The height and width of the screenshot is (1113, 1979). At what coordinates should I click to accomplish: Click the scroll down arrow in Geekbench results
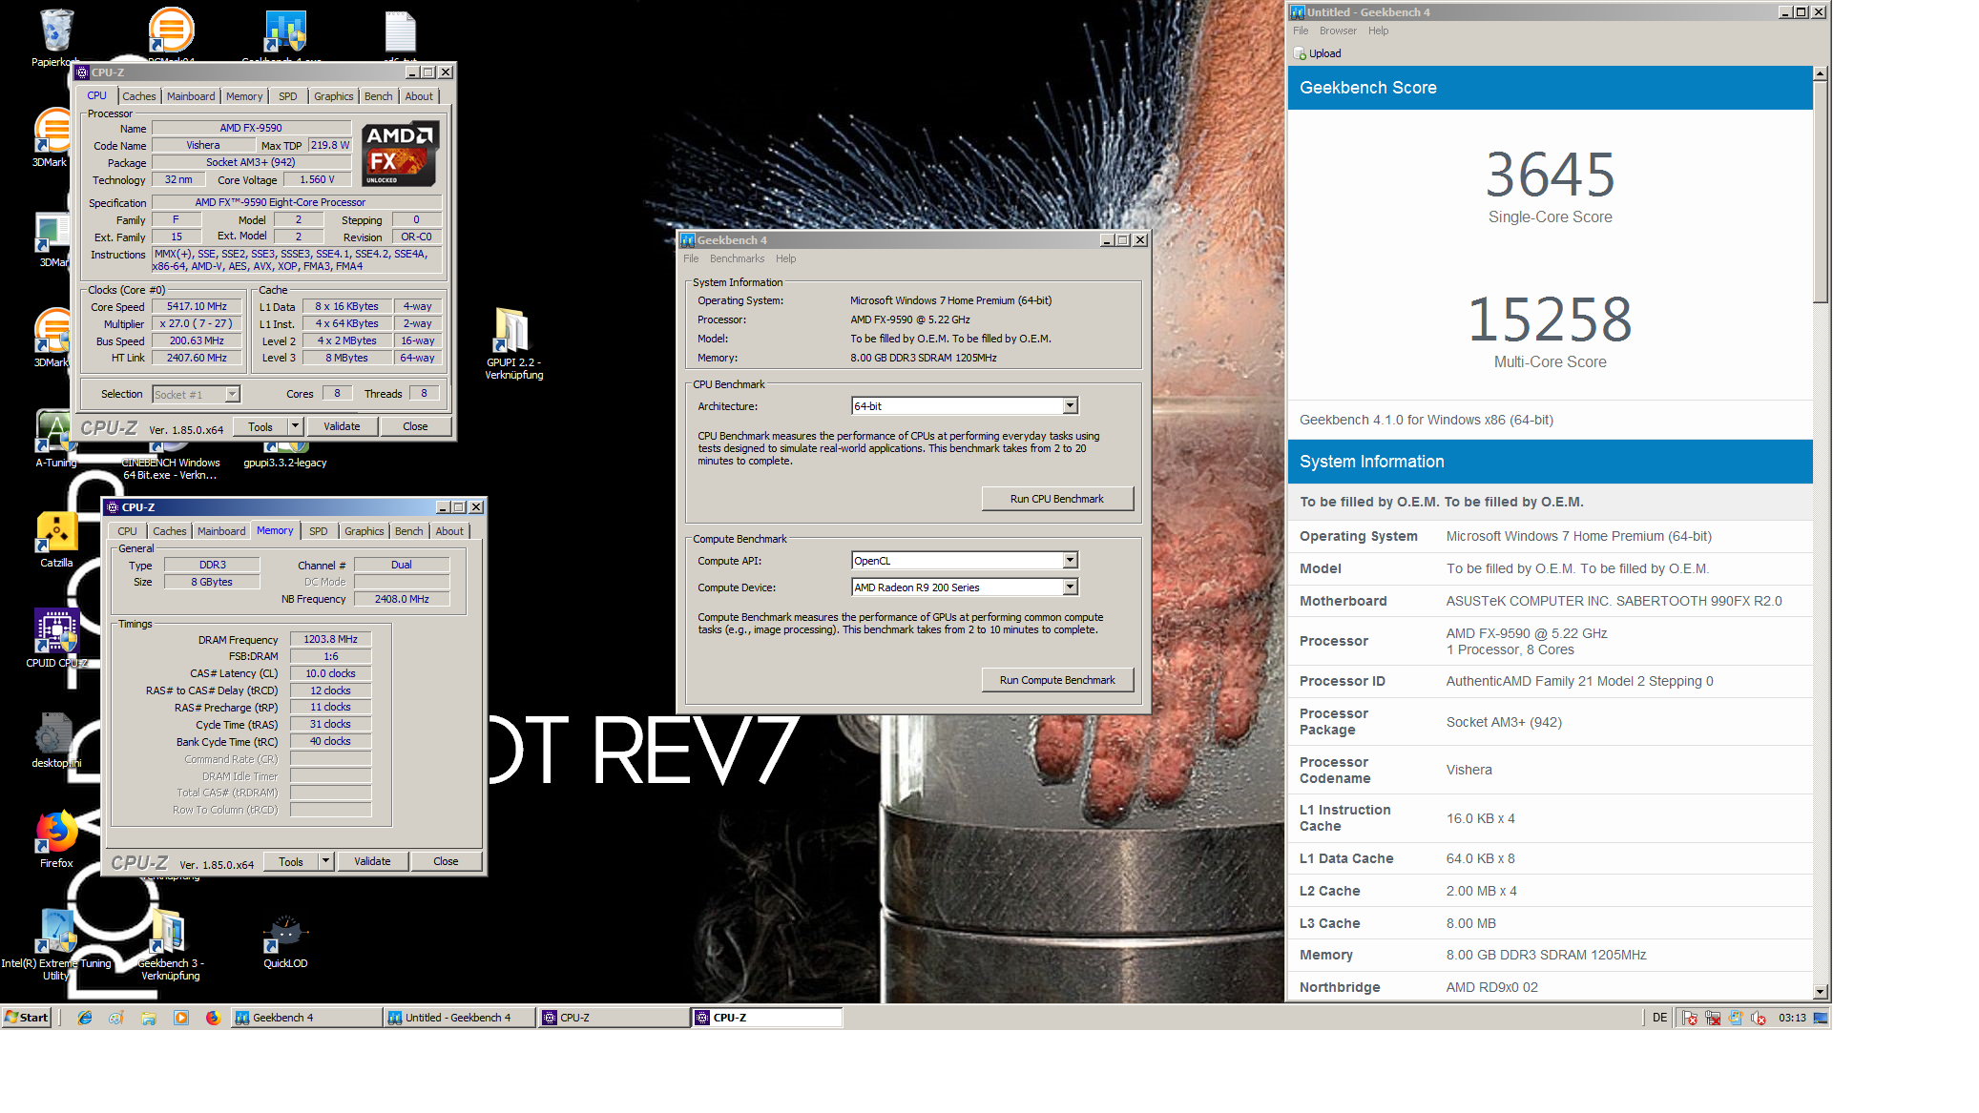pyautogui.click(x=1820, y=992)
